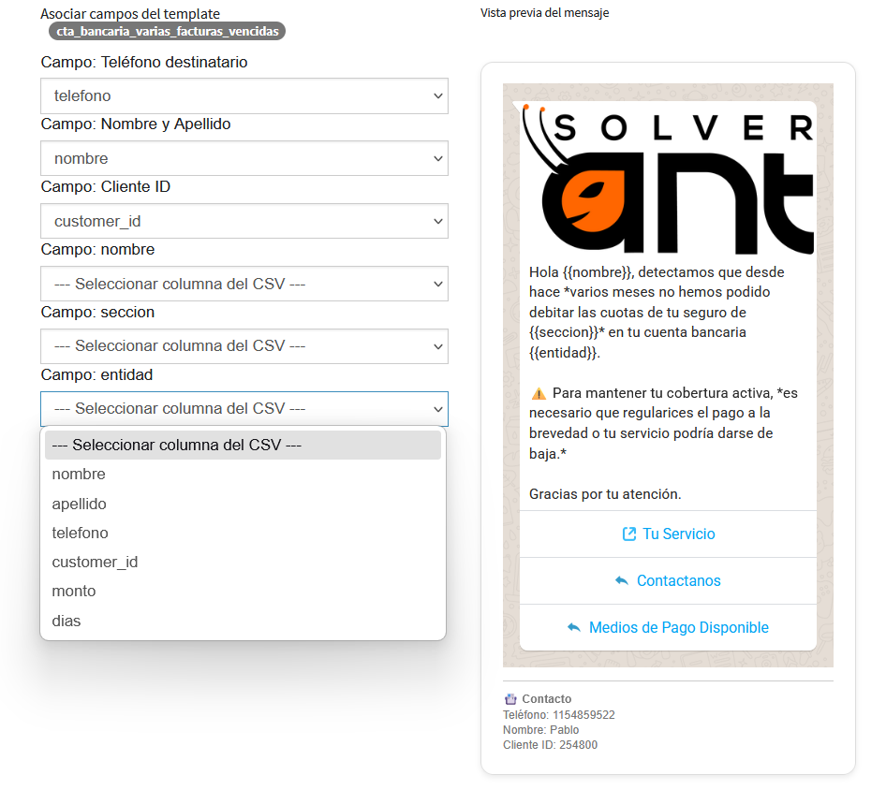The width and height of the screenshot is (886, 790).
Task: Choose 'telefono' from the open dropdown list
Action: point(243,534)
